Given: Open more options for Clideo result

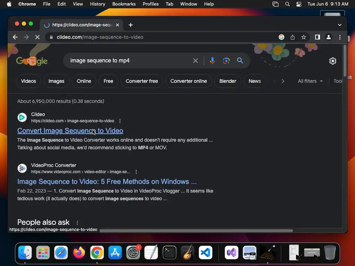Looking at the screenshot, I should point(120,121).
